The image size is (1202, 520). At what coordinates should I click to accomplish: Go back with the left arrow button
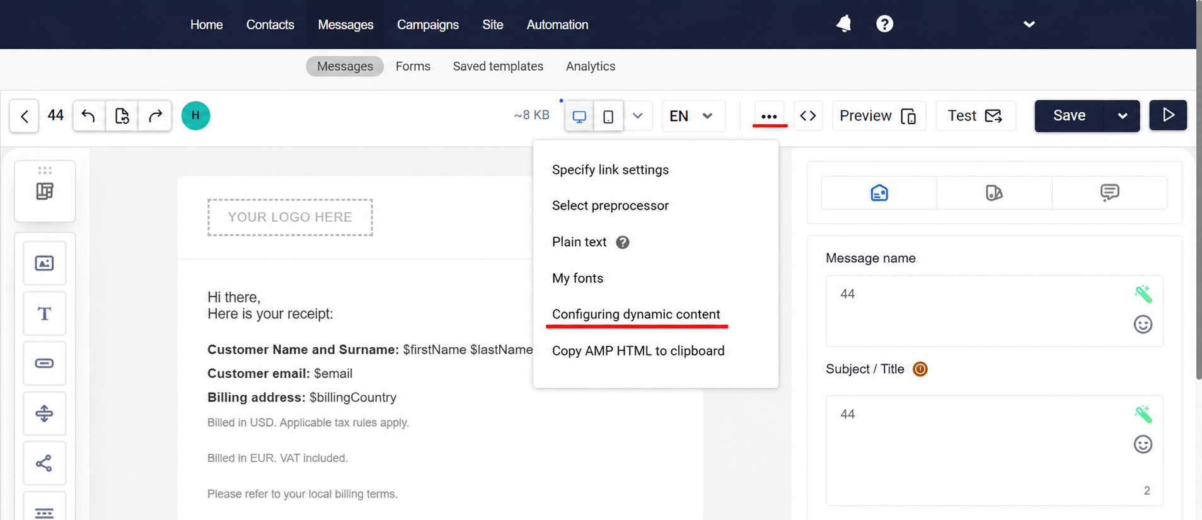click(x=25, y=116)
